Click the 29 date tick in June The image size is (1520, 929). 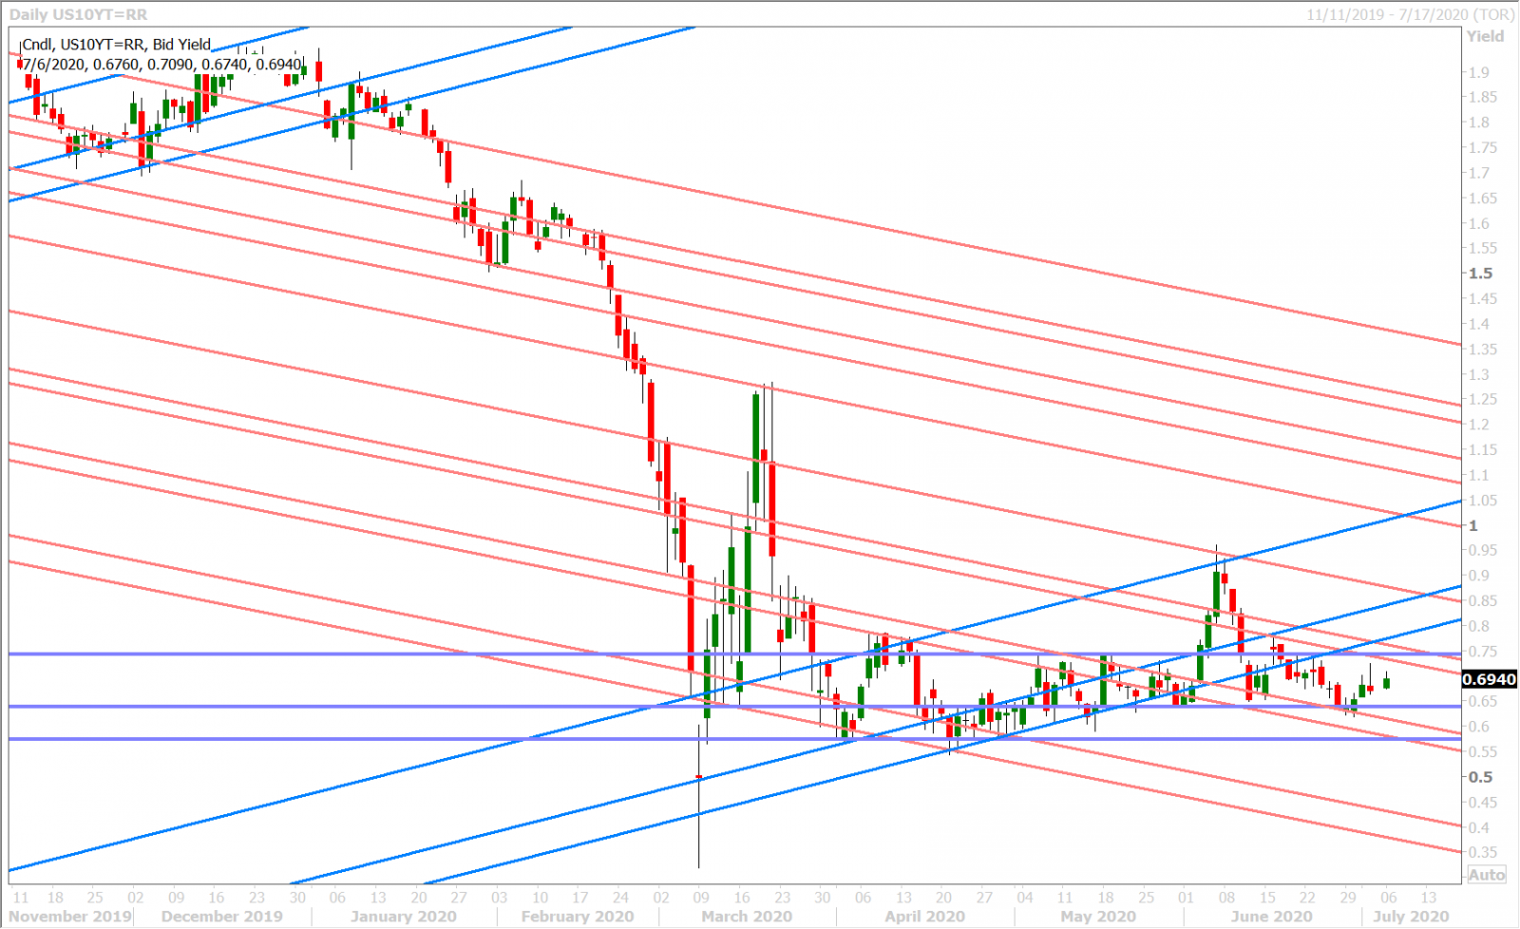coord(1348,897)
